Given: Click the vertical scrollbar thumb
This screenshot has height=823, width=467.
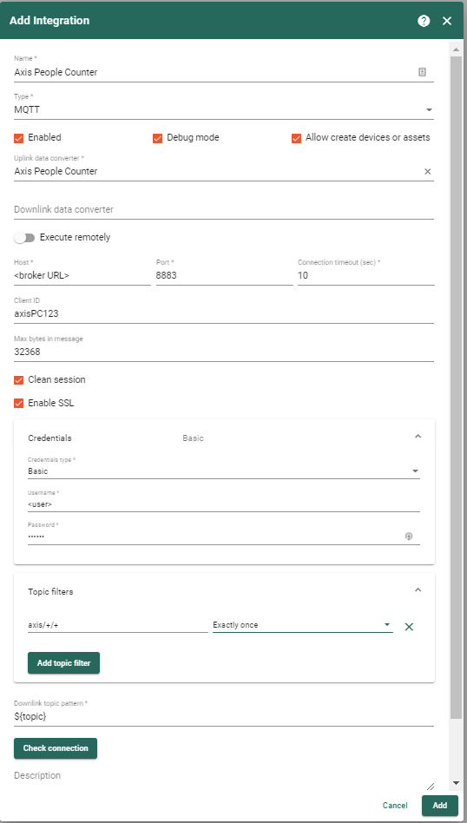Looking at the screenshot, I should tap(456, 386).
